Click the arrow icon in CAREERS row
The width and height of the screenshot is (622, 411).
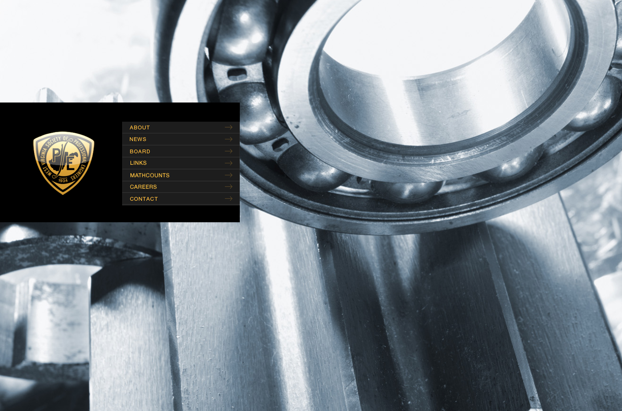tap(228, 187)
